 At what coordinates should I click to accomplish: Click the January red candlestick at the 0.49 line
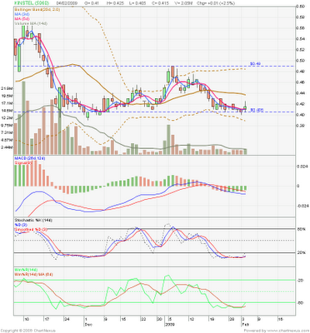tap(172, 72)
